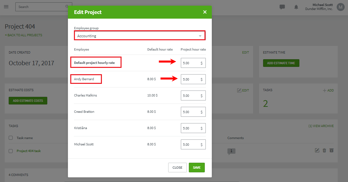The height and width of the screenshot is (182, 348).
Task: Open the comment bubble showing 1
Action: click(231, 151)
